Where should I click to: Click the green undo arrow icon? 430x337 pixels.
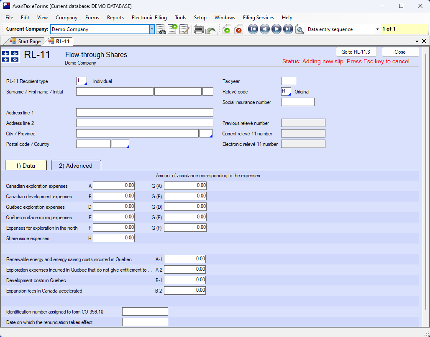click(x=210, y=30)
